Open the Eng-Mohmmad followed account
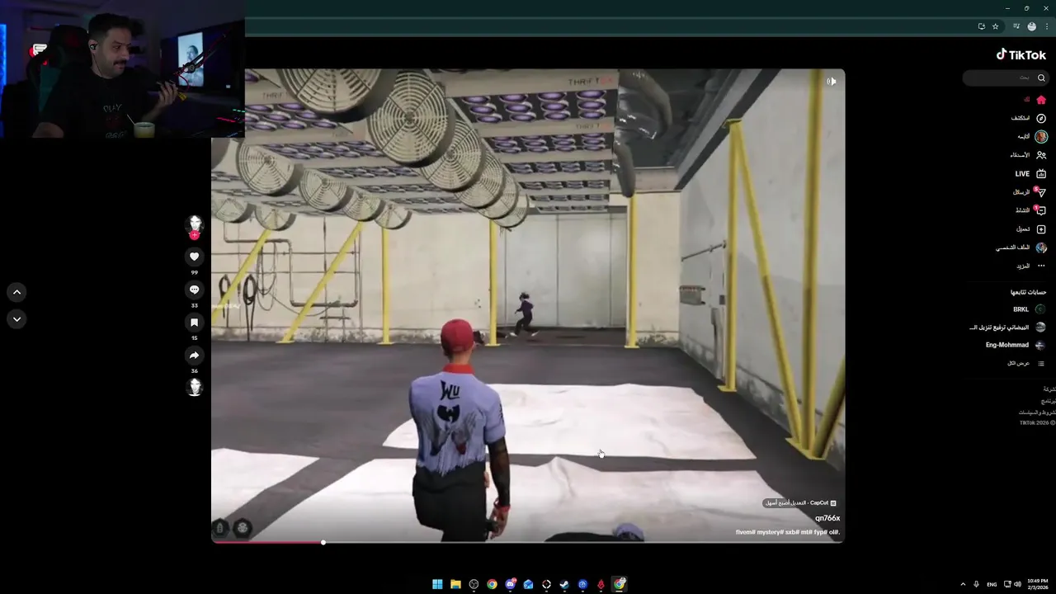This screenshot has height=594, width=1056. [x=1016, y=345]
